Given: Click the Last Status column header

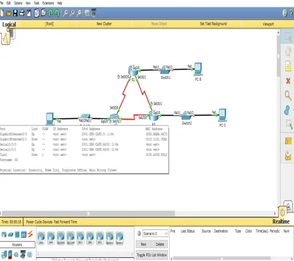Looking at the screenshot, I should (187, 231).
